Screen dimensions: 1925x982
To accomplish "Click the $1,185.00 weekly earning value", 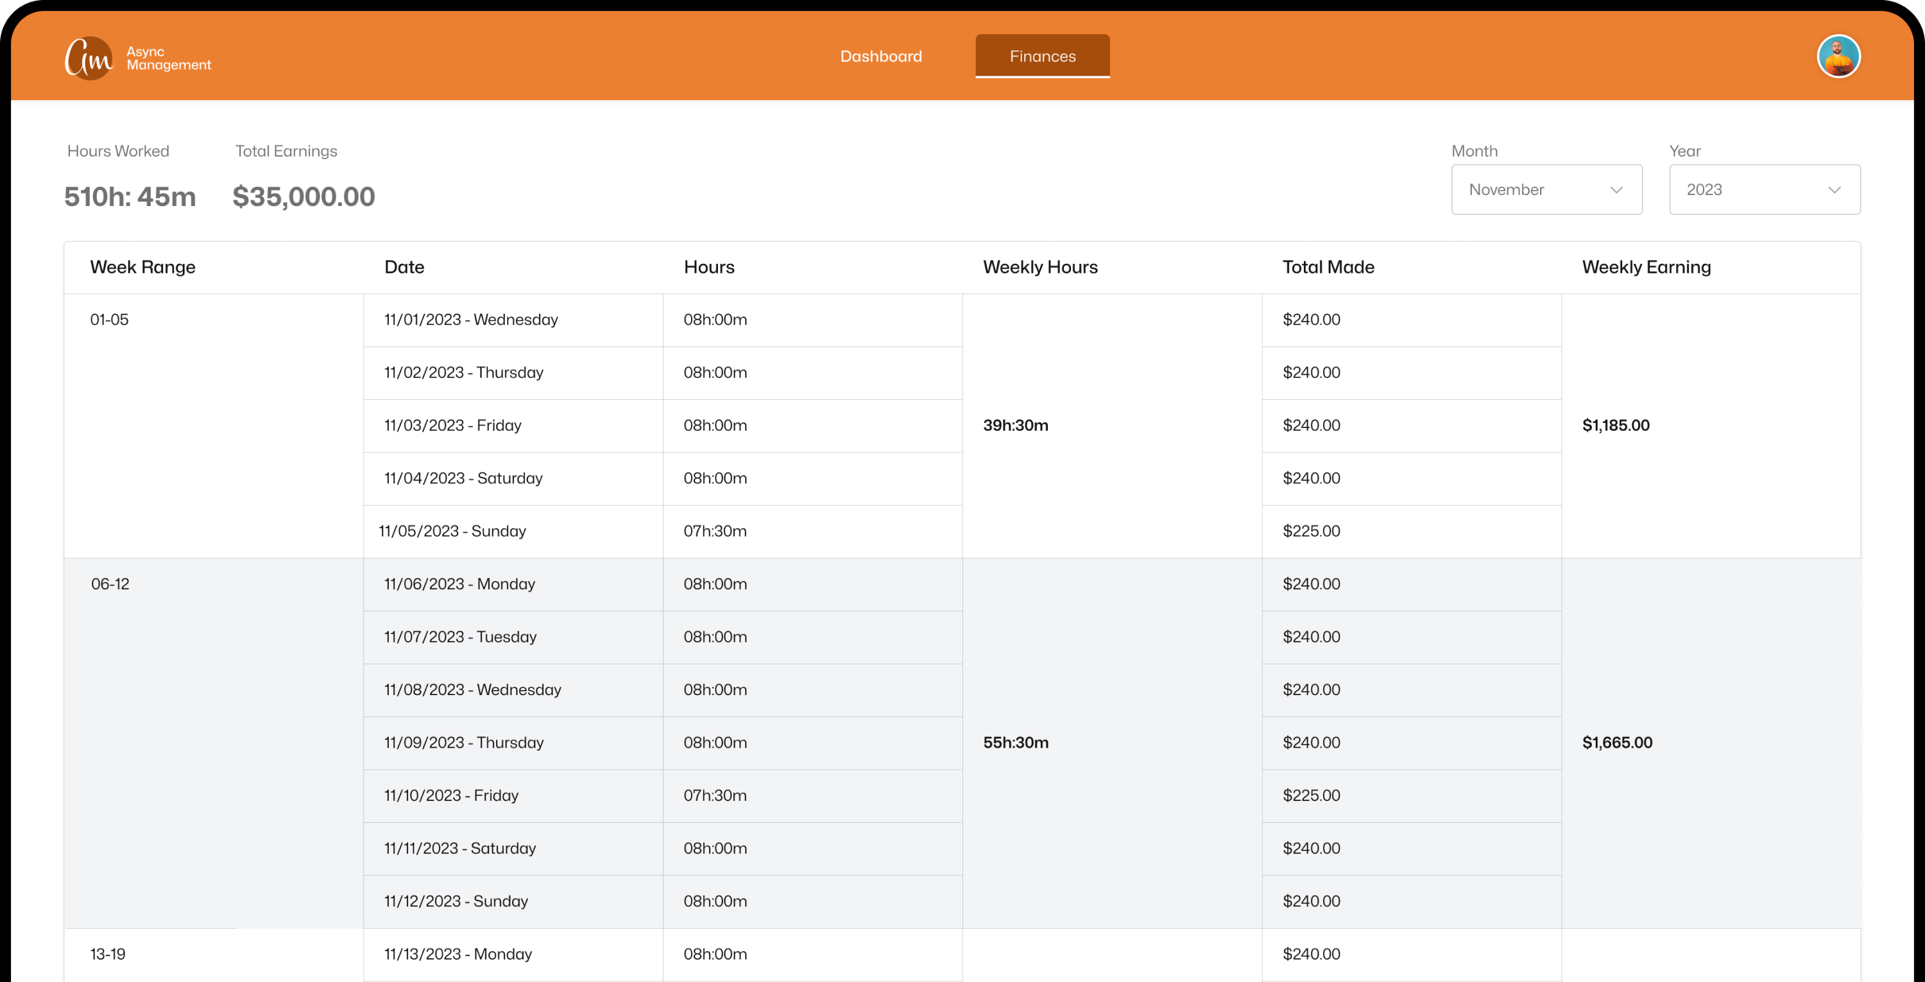I will 1616,426.
